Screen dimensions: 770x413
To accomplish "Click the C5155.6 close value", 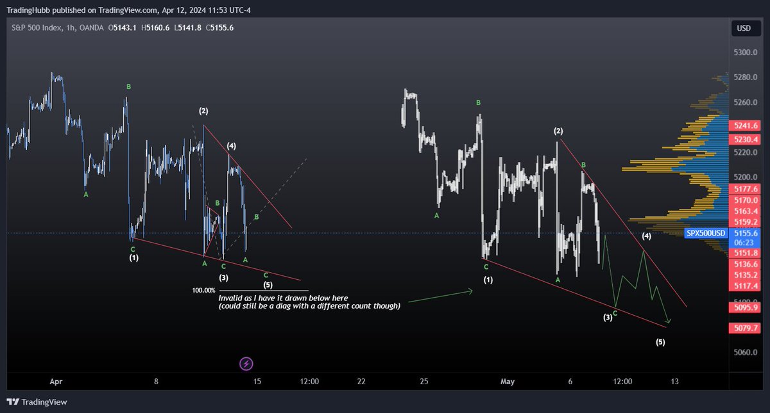I will click(219, 28).
